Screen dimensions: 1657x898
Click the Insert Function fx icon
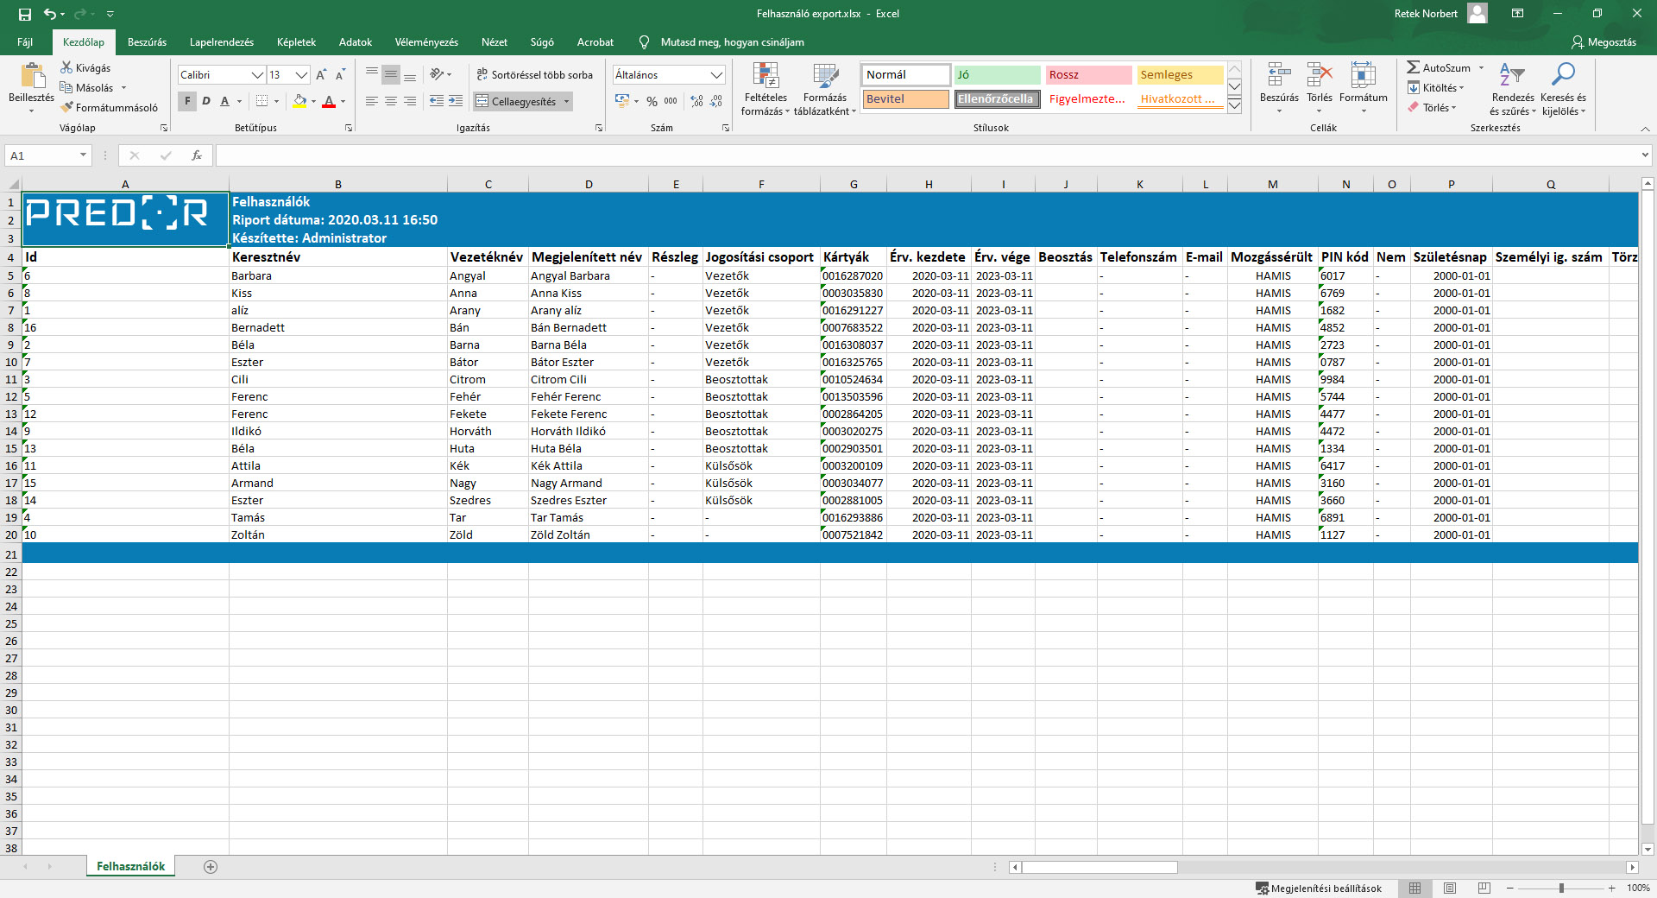pyautogui.click(x=197, y=155)
